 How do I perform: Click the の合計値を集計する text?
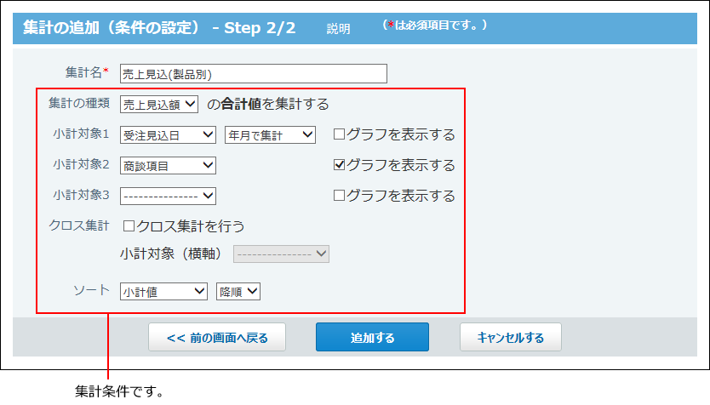[267, 104]
